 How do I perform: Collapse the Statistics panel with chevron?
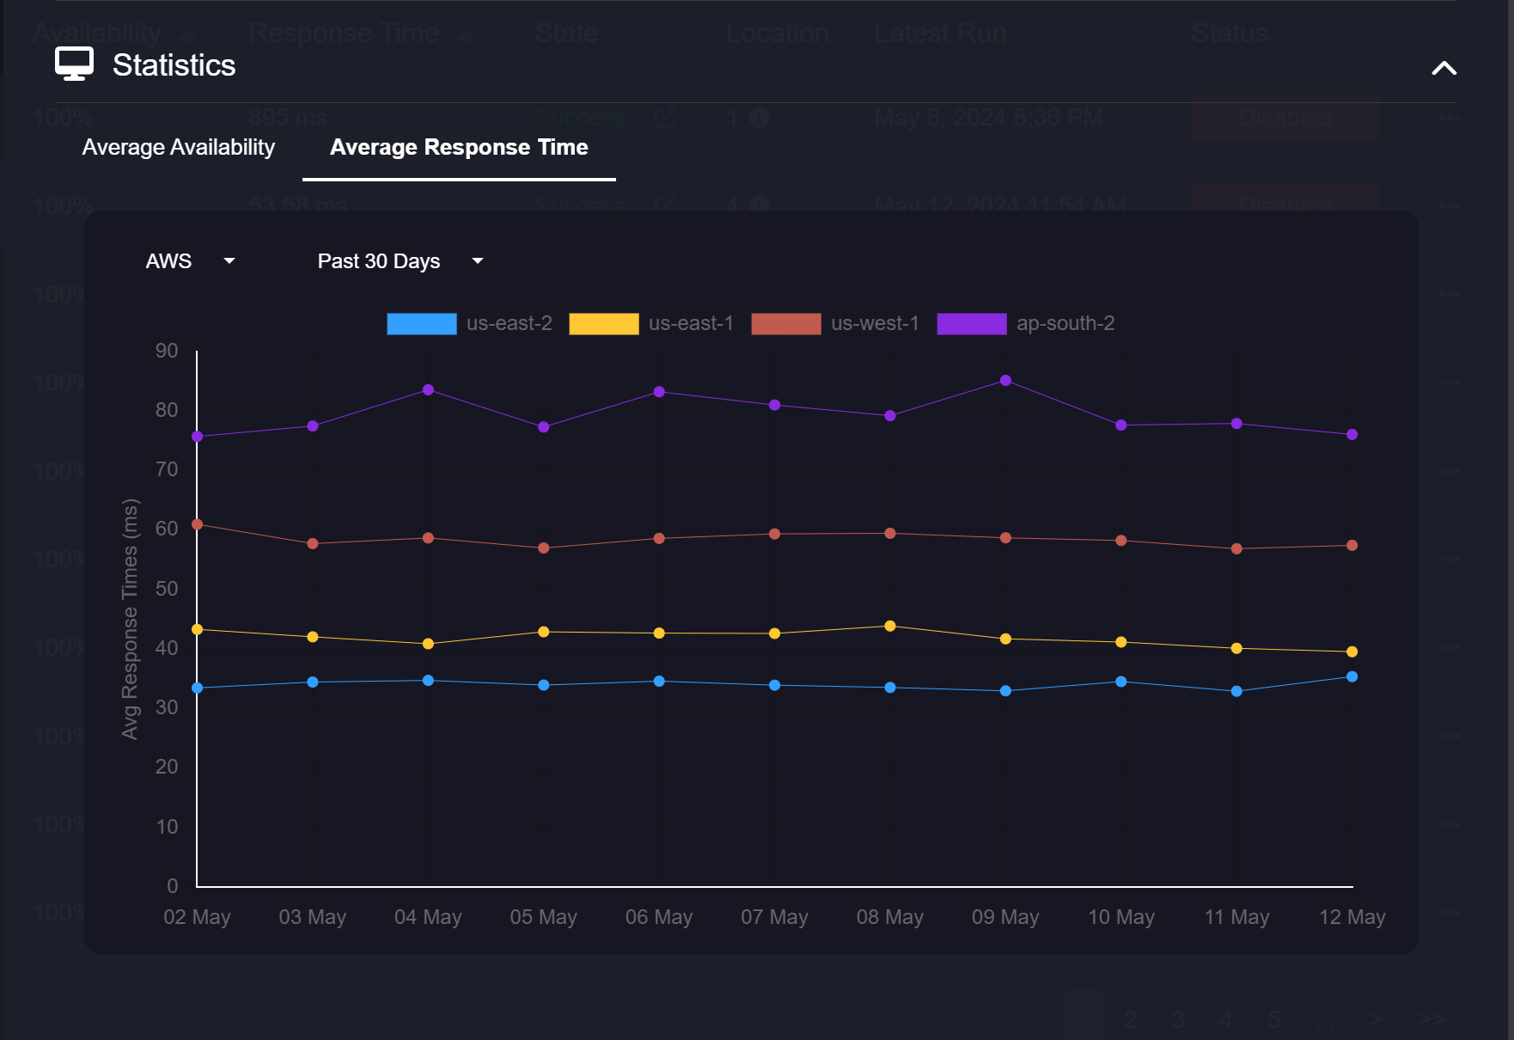pos(1444,68)
